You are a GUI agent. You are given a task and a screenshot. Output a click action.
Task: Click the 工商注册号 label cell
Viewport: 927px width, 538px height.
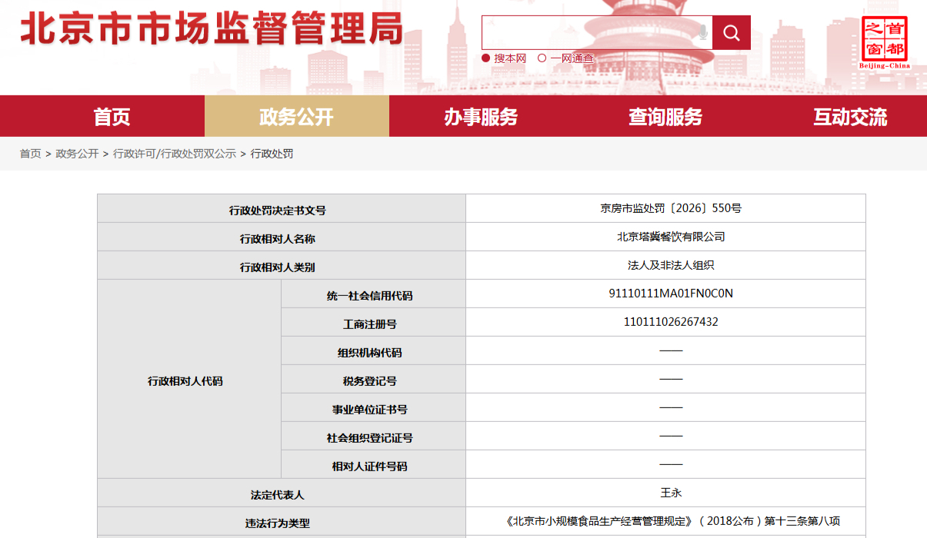click(x=374, y=323)
